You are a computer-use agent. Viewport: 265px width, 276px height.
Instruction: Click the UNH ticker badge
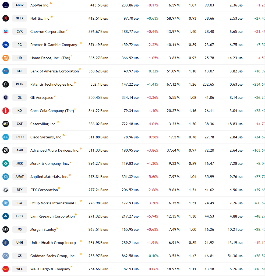tap(20, 243)
